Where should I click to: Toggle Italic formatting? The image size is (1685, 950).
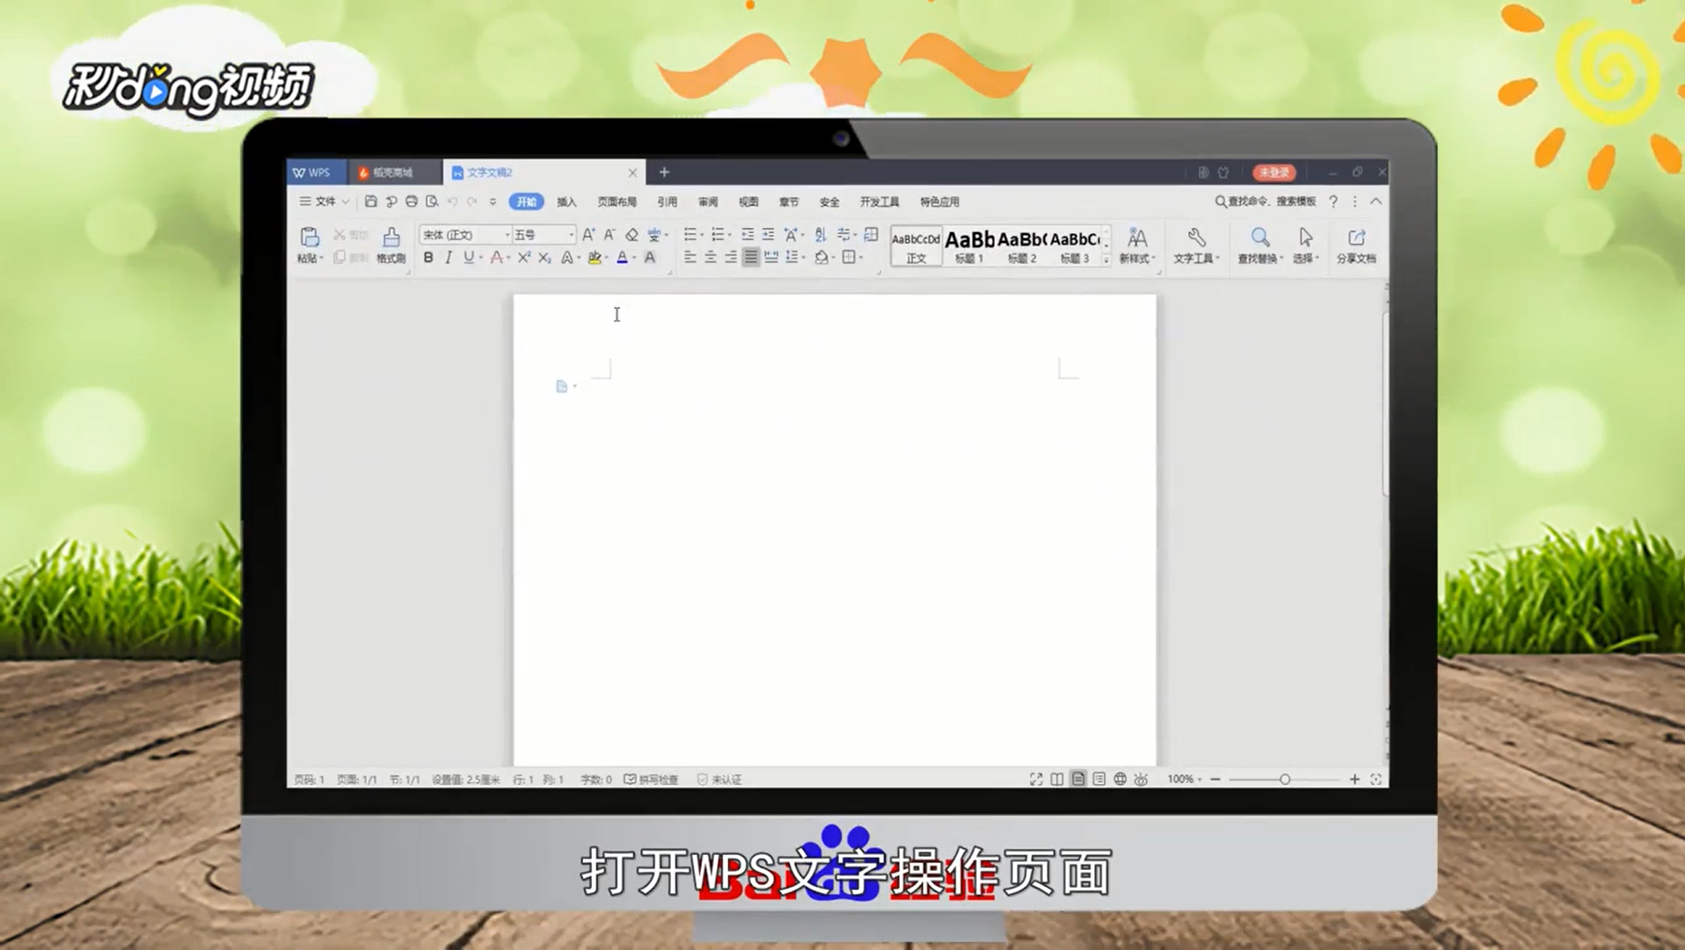[x=449, y=257]
